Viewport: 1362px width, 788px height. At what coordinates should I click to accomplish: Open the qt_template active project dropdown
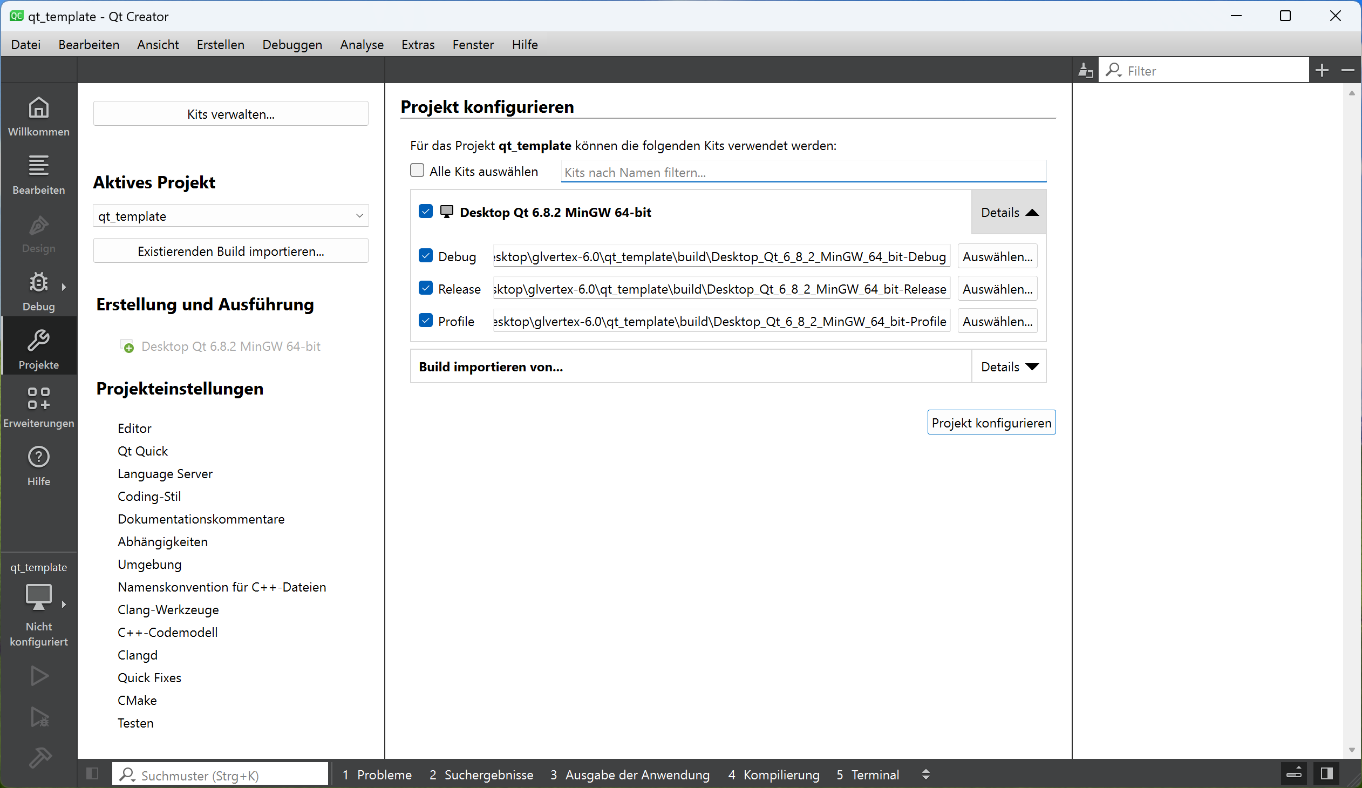pyautogui.click(x=231, y=216)
